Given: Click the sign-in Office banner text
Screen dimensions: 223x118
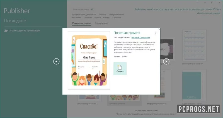Looking at the screenshot, I should coord(178,9).
